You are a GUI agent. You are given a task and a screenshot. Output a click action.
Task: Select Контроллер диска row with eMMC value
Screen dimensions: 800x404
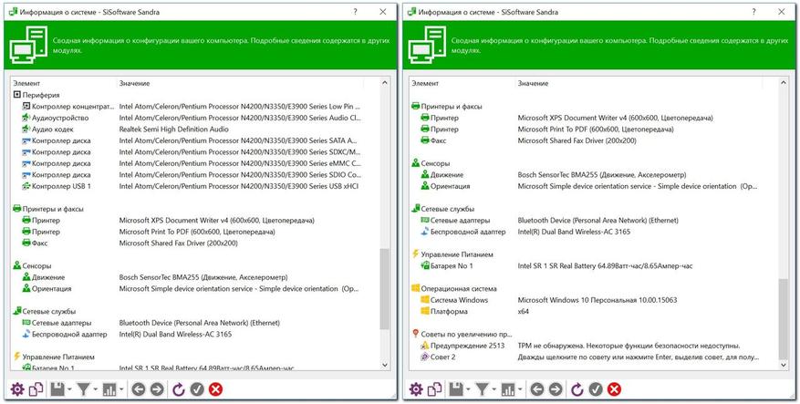[x=192, y=163]
